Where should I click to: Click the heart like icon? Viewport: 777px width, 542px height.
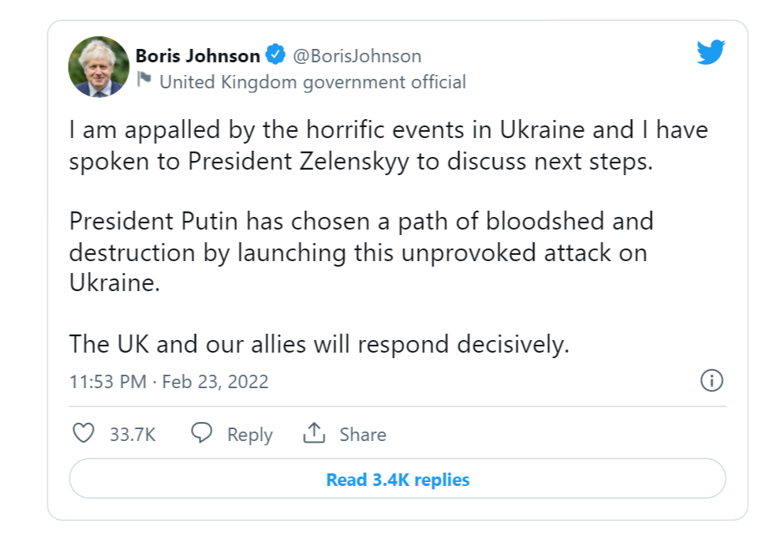[x=84, y=432]
